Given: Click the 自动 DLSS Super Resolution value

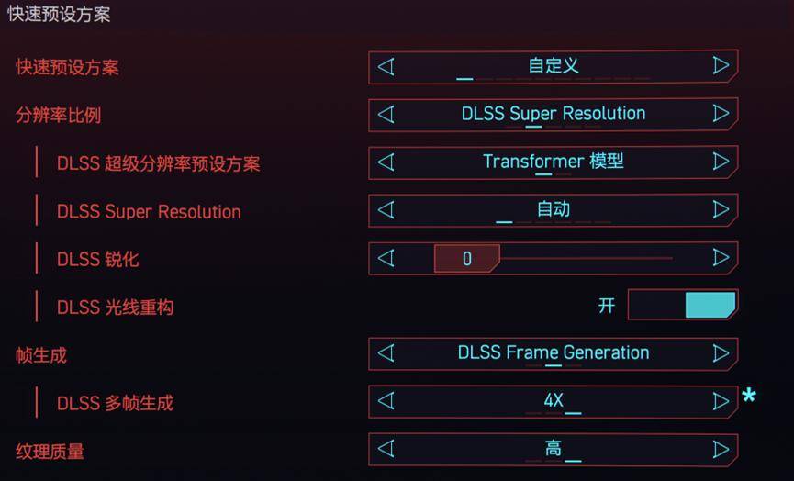Looking at the screenshot, I should [553, 209].
